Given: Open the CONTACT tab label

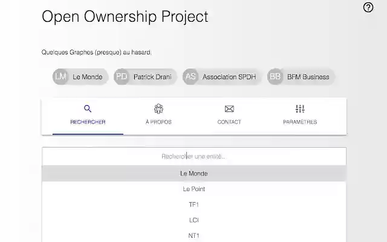Looking at the screenshot, I should 229,122.
